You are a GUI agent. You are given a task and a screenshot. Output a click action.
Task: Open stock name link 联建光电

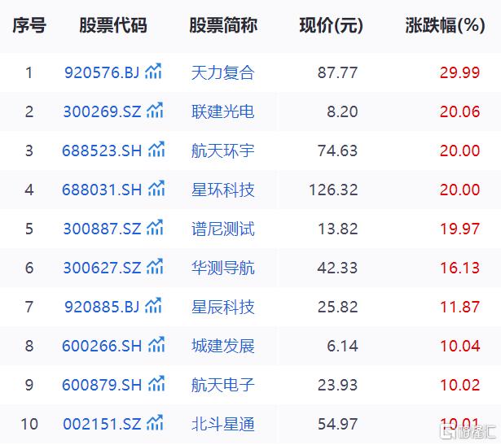222,111
